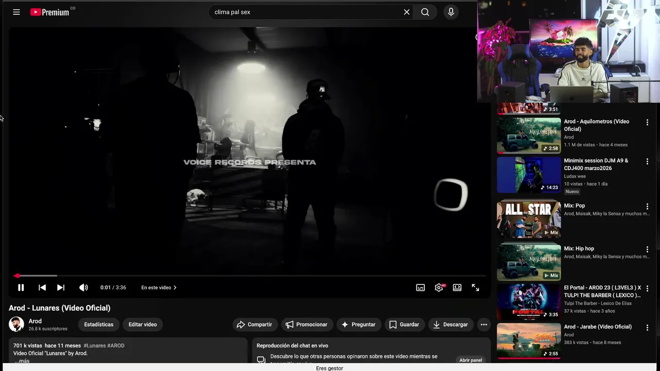Start voice search with microphone
Viewport: 660px width, 371px height.
[x=451, y=12]
